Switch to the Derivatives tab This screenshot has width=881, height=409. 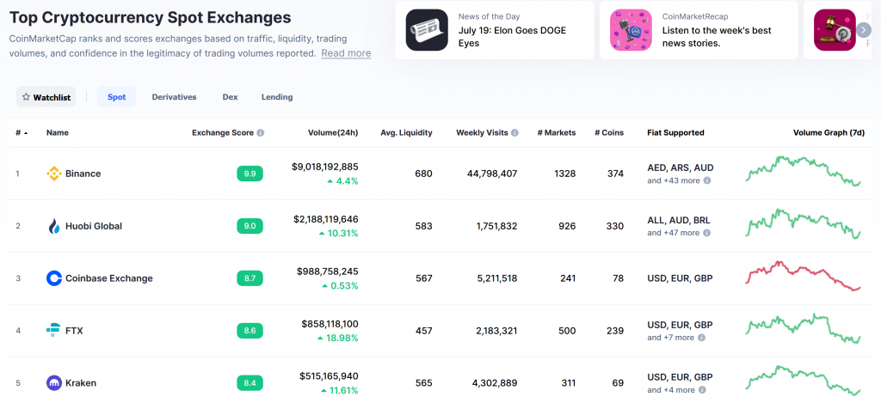(x=174, y=96)
